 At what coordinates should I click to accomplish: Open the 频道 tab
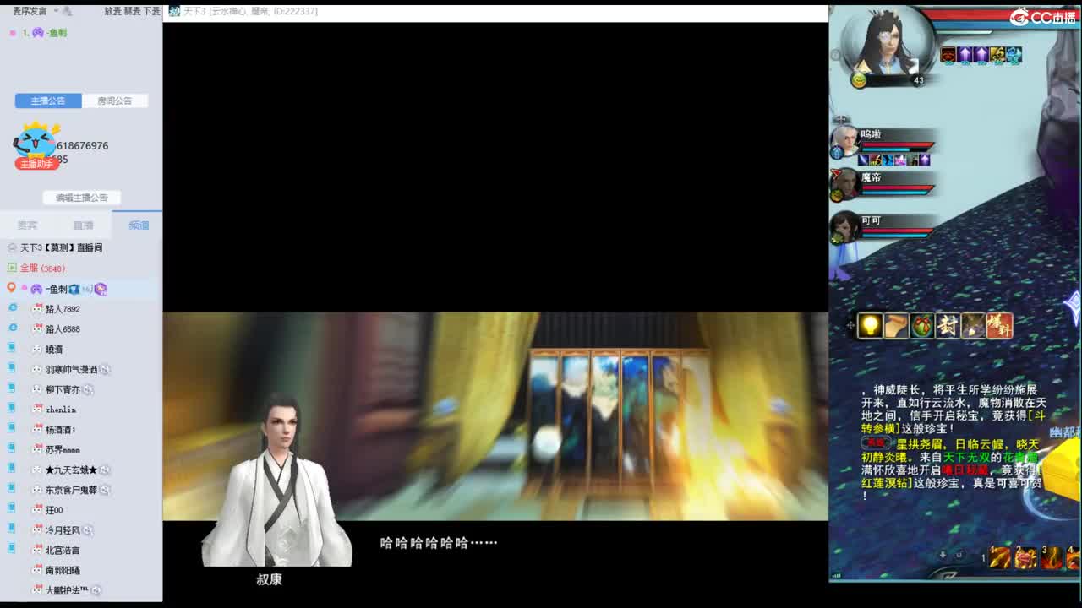click(x=139, y=225)
